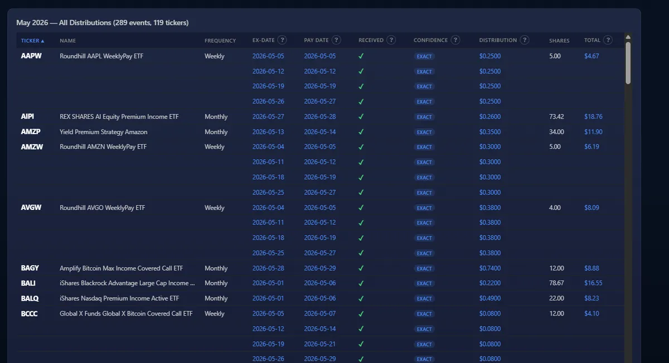
Task: Click the SHARES column header
Action: (559, 41)
